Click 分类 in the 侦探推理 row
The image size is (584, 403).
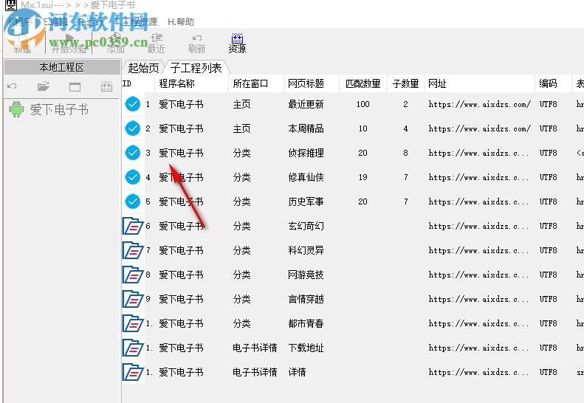(x=241, y=153)
